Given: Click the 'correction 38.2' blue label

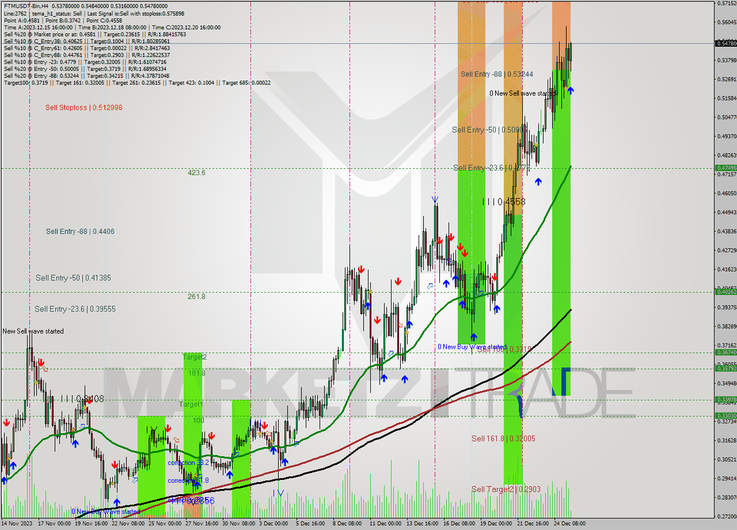Looking at the screenshot, I should pos(188,463).
